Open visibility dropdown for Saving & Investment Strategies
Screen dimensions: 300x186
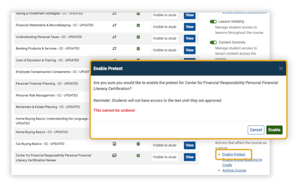[x=164, y=15]
